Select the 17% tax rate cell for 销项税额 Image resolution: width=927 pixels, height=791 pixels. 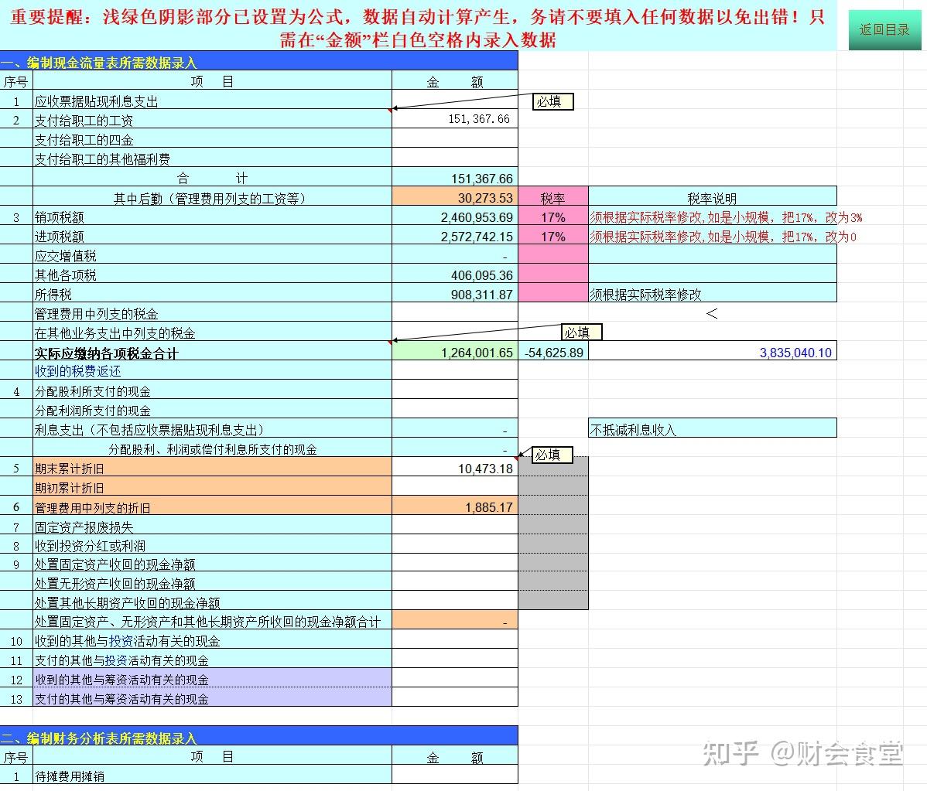tap(553, 217)
